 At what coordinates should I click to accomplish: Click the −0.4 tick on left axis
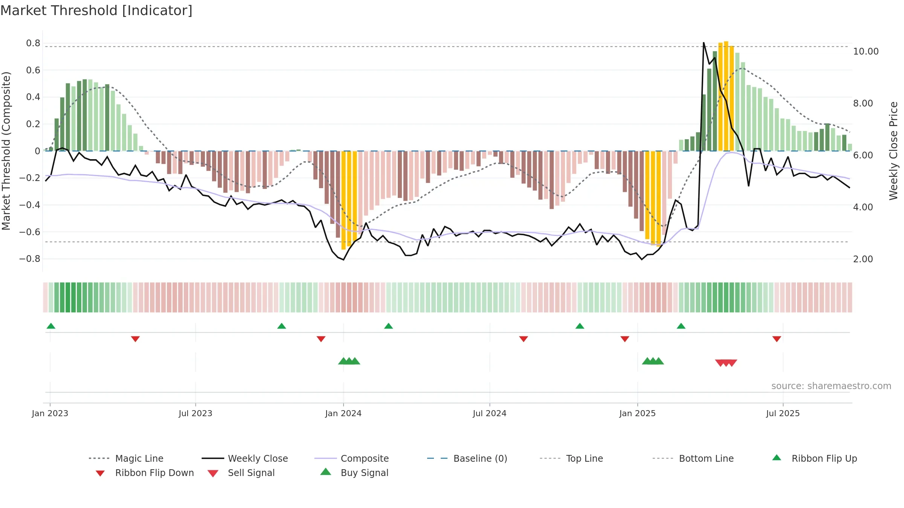click(x=30, y=205)
